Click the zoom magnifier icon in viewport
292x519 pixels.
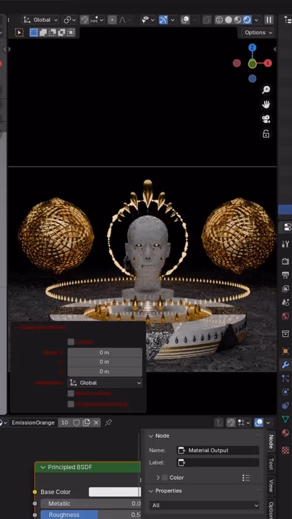click(266, 90)
